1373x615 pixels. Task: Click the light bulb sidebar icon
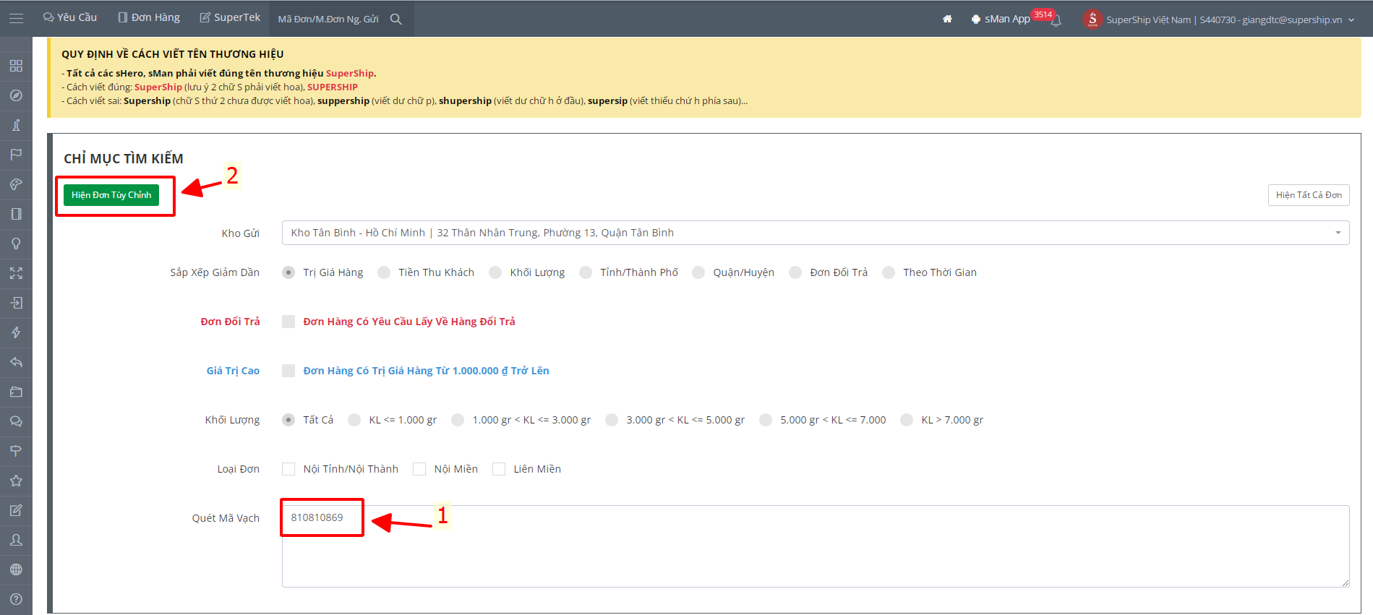tap(16, 244)
